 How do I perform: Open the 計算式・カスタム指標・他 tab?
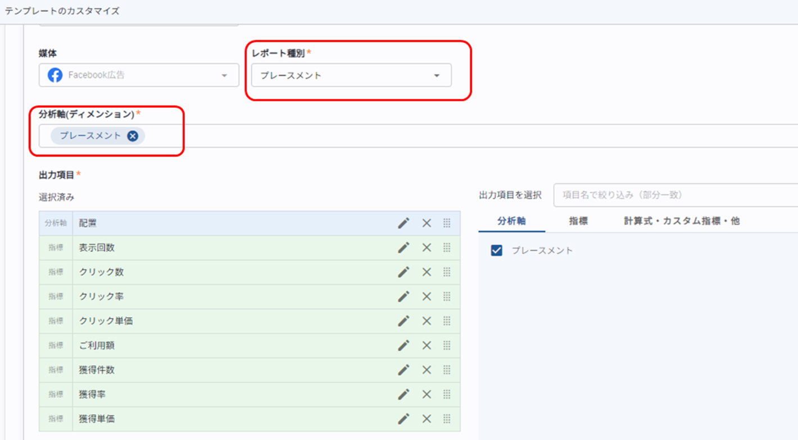[x=682, y=221]
